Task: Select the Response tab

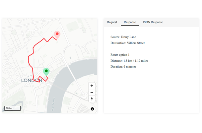Action: click(130, 22)
